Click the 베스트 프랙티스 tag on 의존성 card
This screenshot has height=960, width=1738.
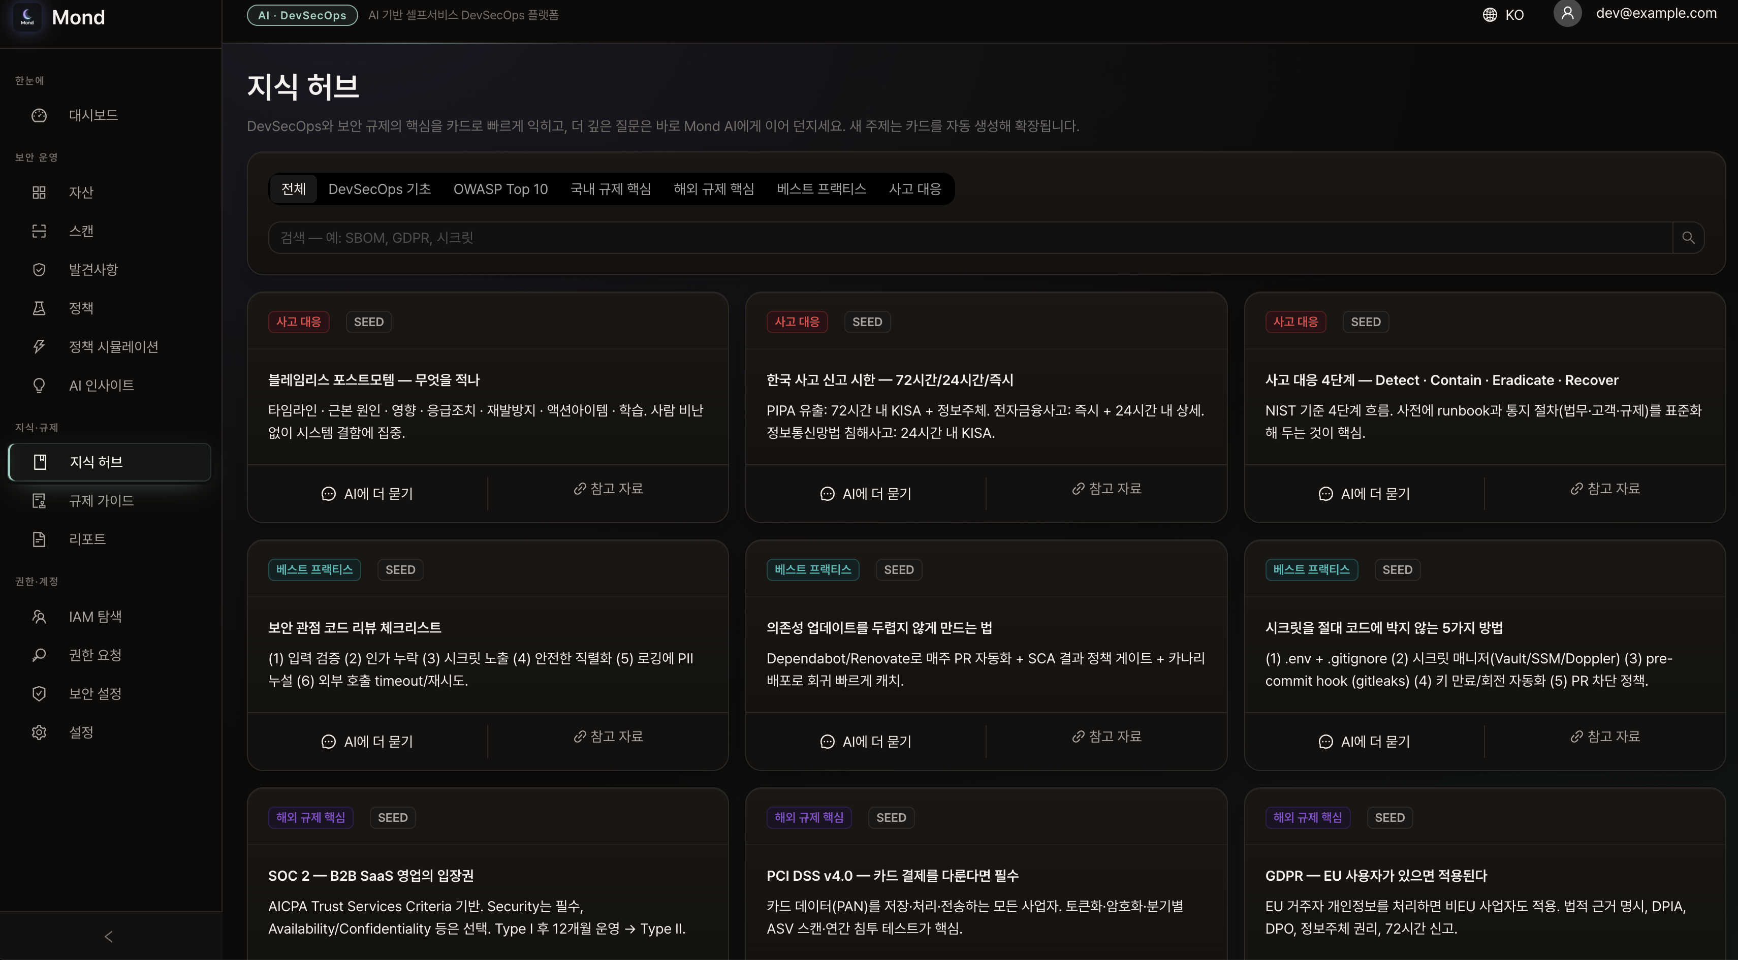coord(812,569)
